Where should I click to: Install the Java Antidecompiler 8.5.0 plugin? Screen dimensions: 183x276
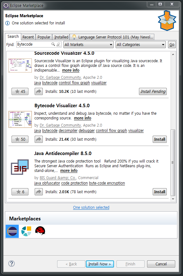(160, 192)
